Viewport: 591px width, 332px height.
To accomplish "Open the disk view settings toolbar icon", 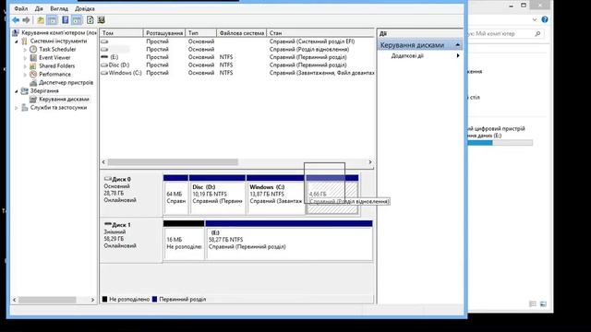I will (101, 20).
